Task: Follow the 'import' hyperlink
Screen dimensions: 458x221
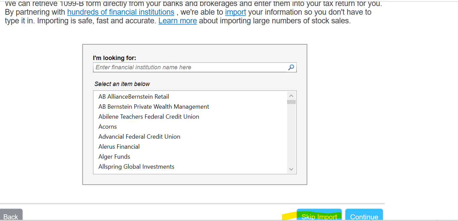Action: 236,12
